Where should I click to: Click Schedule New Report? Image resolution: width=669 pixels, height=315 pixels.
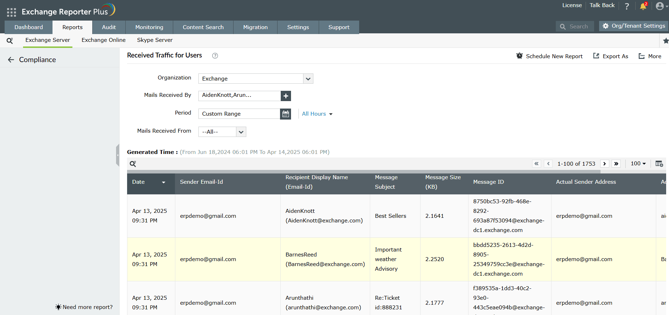(x=549, y=56)
